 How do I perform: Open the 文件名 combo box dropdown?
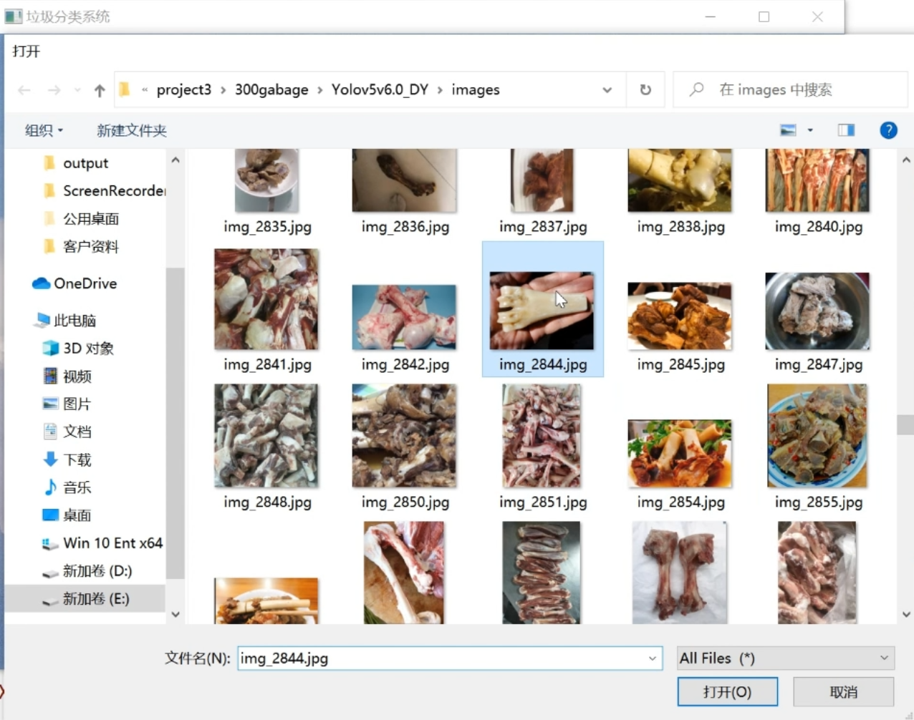pos(652,658)
